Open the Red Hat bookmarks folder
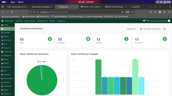The height and width of the screenshot is (96, 172). click(x=109, y=17)
